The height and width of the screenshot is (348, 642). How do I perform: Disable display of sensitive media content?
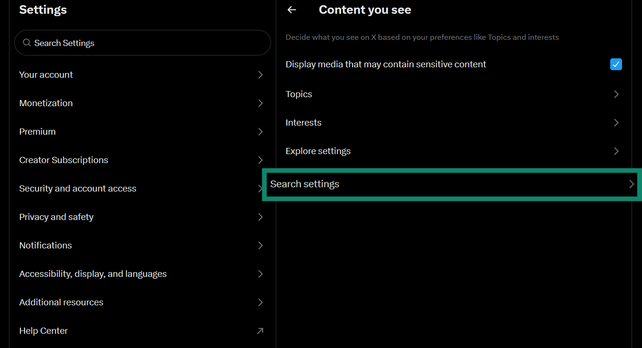(x=616, y=64)
